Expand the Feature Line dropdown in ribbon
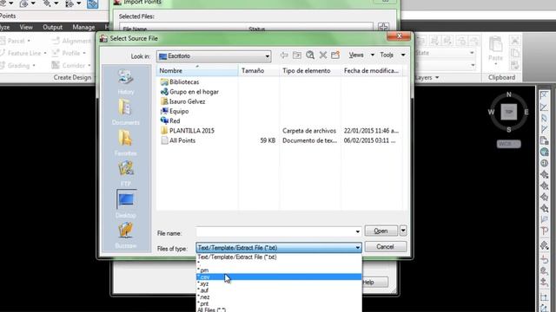This screenshot has width=556, height=312. 45,54
